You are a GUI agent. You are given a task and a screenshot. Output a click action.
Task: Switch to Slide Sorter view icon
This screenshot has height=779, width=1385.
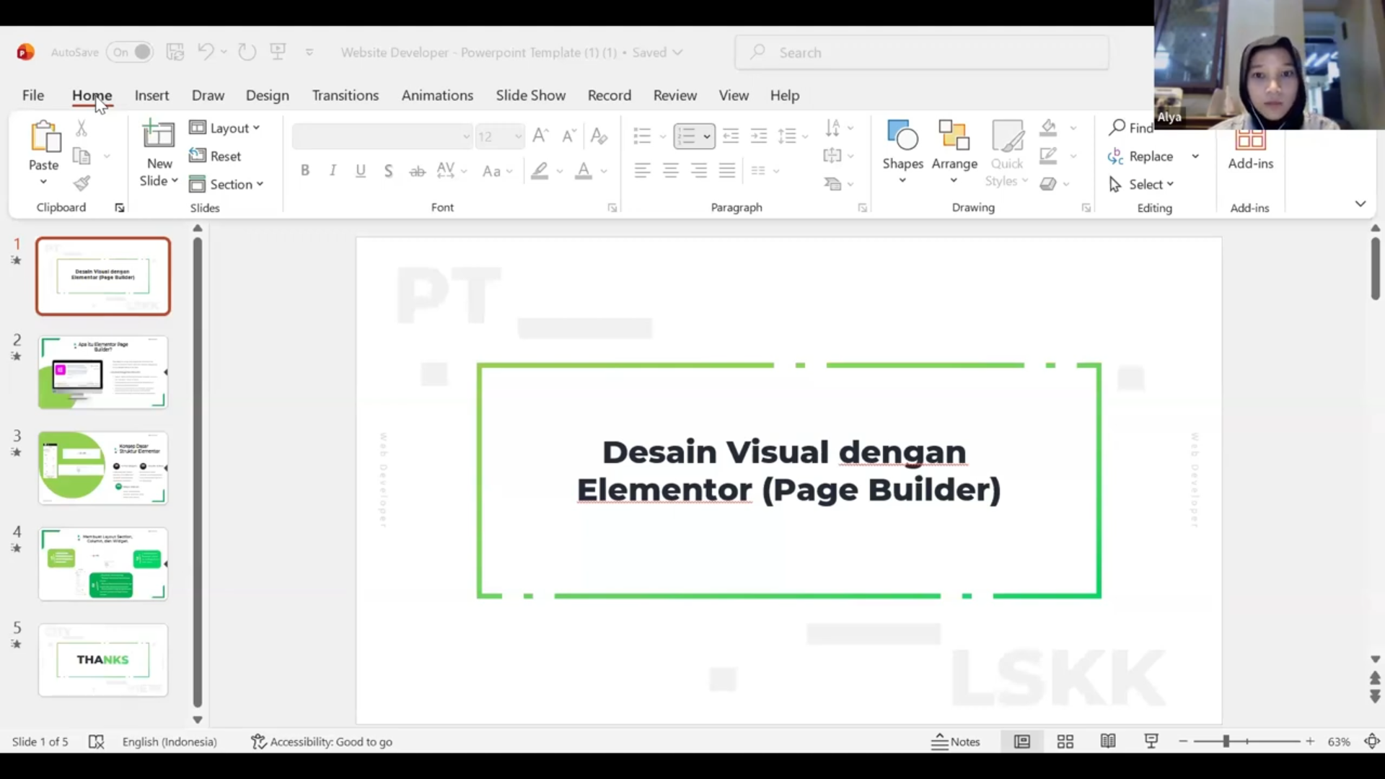click(x=1065, y=741)
